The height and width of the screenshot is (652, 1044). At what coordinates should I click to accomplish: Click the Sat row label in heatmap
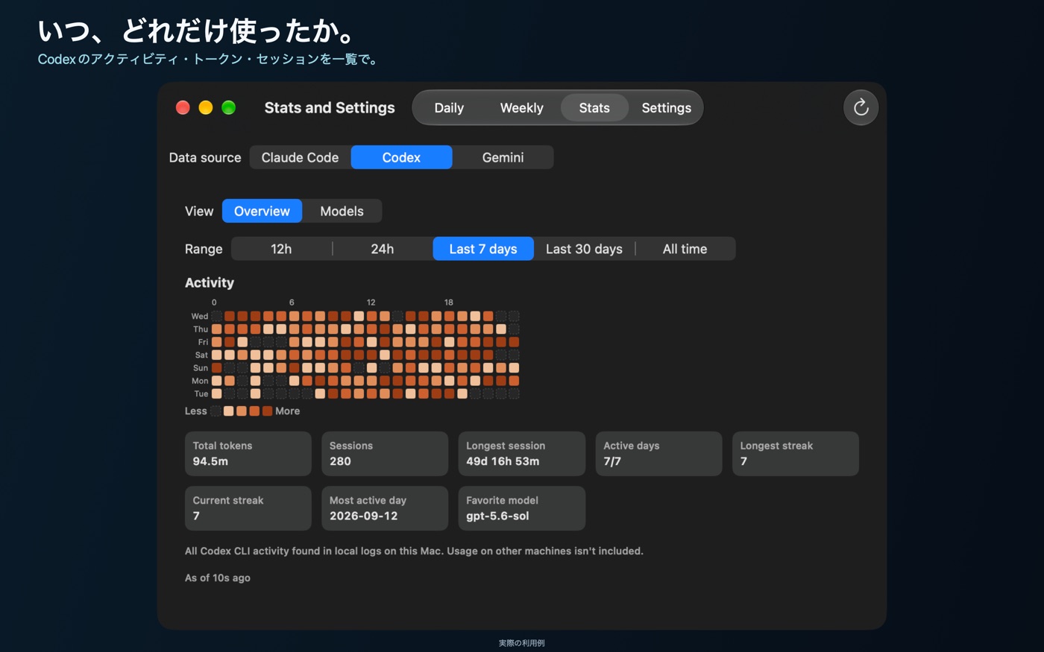(x=201, y=355)
